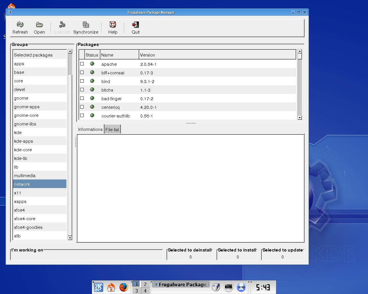368x294 pixels.
Task: Tick the checkbox for centericq
Action: click(82, 107)
